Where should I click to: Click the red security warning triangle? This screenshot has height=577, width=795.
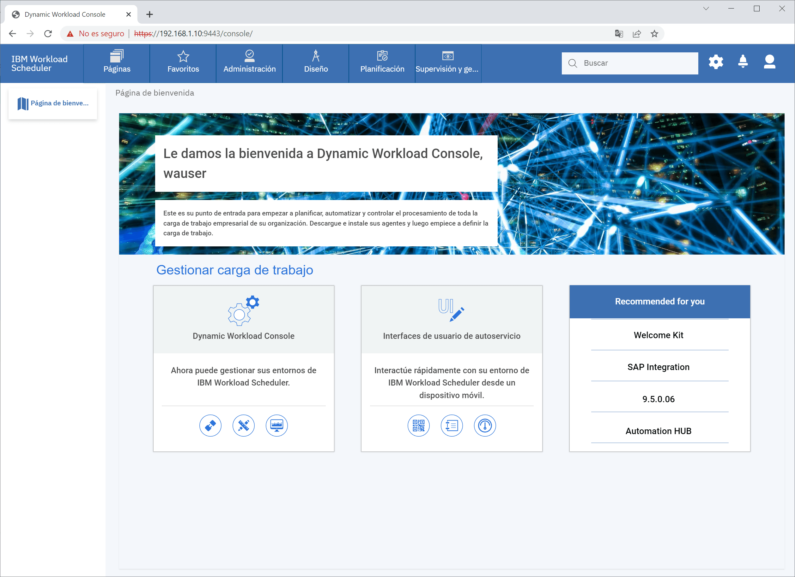point(70,33)
